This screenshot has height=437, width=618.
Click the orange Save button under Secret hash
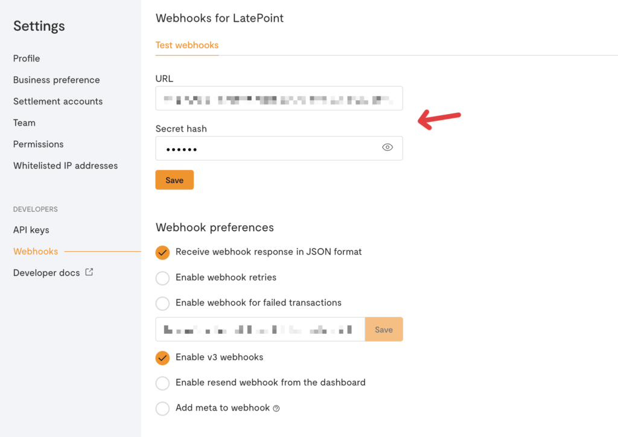[174, 180]
